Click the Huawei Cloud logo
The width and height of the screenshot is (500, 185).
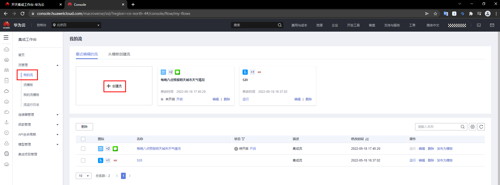coord(7,25)
